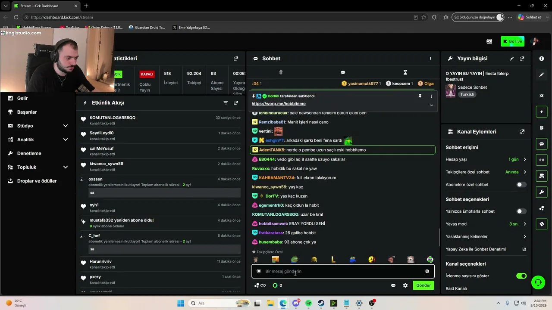Screen dimensions: 552x310
Task: Open the pinned worp.me/hobbitemo link
Action: pos(279,104)
